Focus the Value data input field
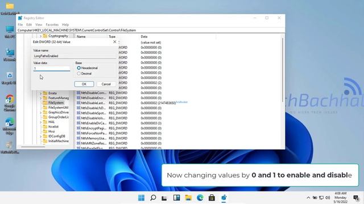 pyautogui.click(x=52, y=69)
